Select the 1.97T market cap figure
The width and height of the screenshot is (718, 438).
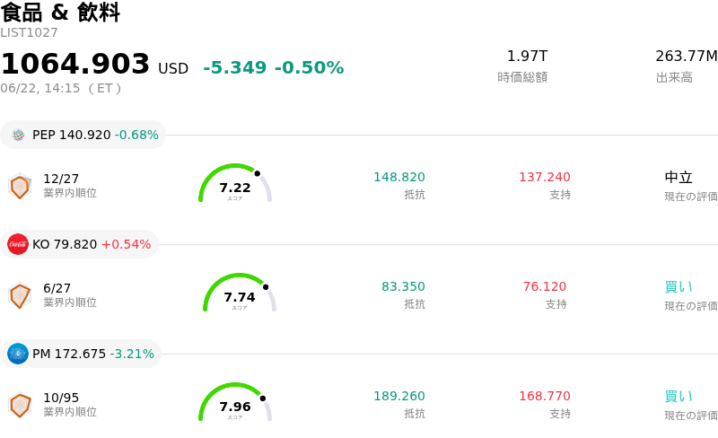point(527,56)
